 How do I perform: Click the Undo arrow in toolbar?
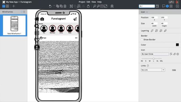coord(50,6)
